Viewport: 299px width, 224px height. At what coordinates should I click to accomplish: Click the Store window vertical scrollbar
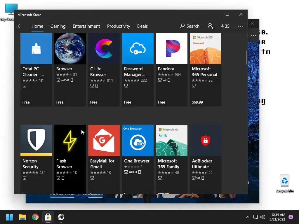(246, 58)
